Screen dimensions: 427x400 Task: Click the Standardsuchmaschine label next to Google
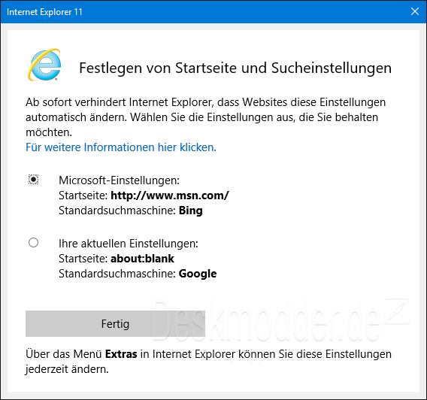(x=117, y=274)
